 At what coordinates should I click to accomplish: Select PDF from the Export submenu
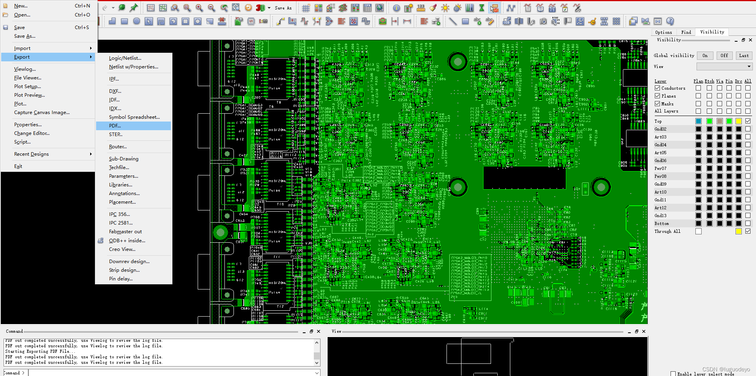(115, 125)
